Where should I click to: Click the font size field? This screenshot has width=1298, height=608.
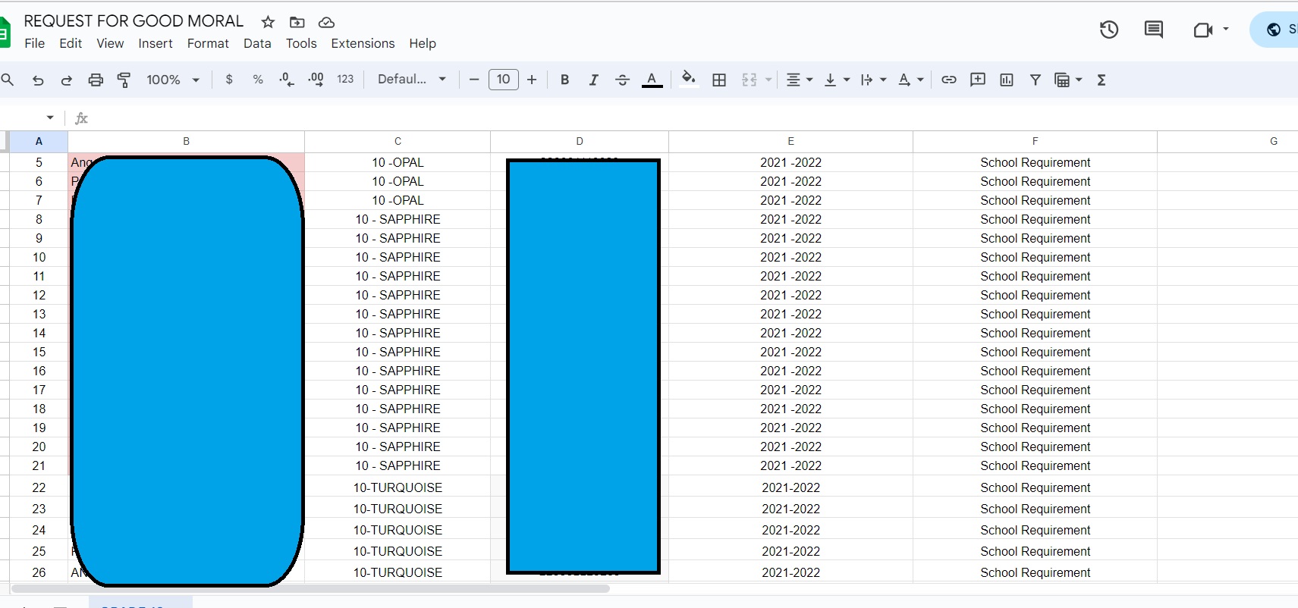coord(504,80)
